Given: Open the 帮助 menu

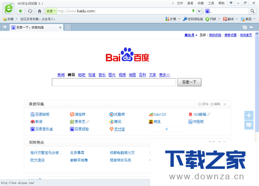Looking at the screenshot, I should [x=221, y=3].
